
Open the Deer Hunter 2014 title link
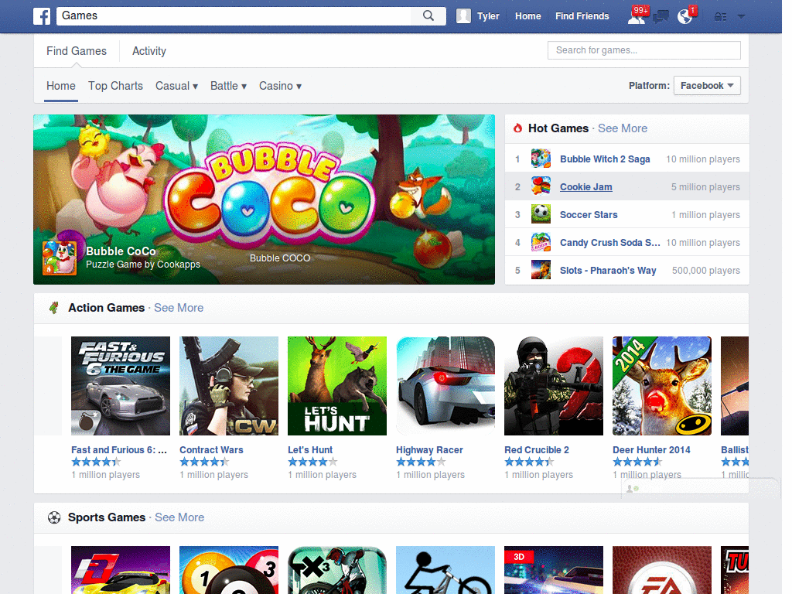tap(651, 449)
